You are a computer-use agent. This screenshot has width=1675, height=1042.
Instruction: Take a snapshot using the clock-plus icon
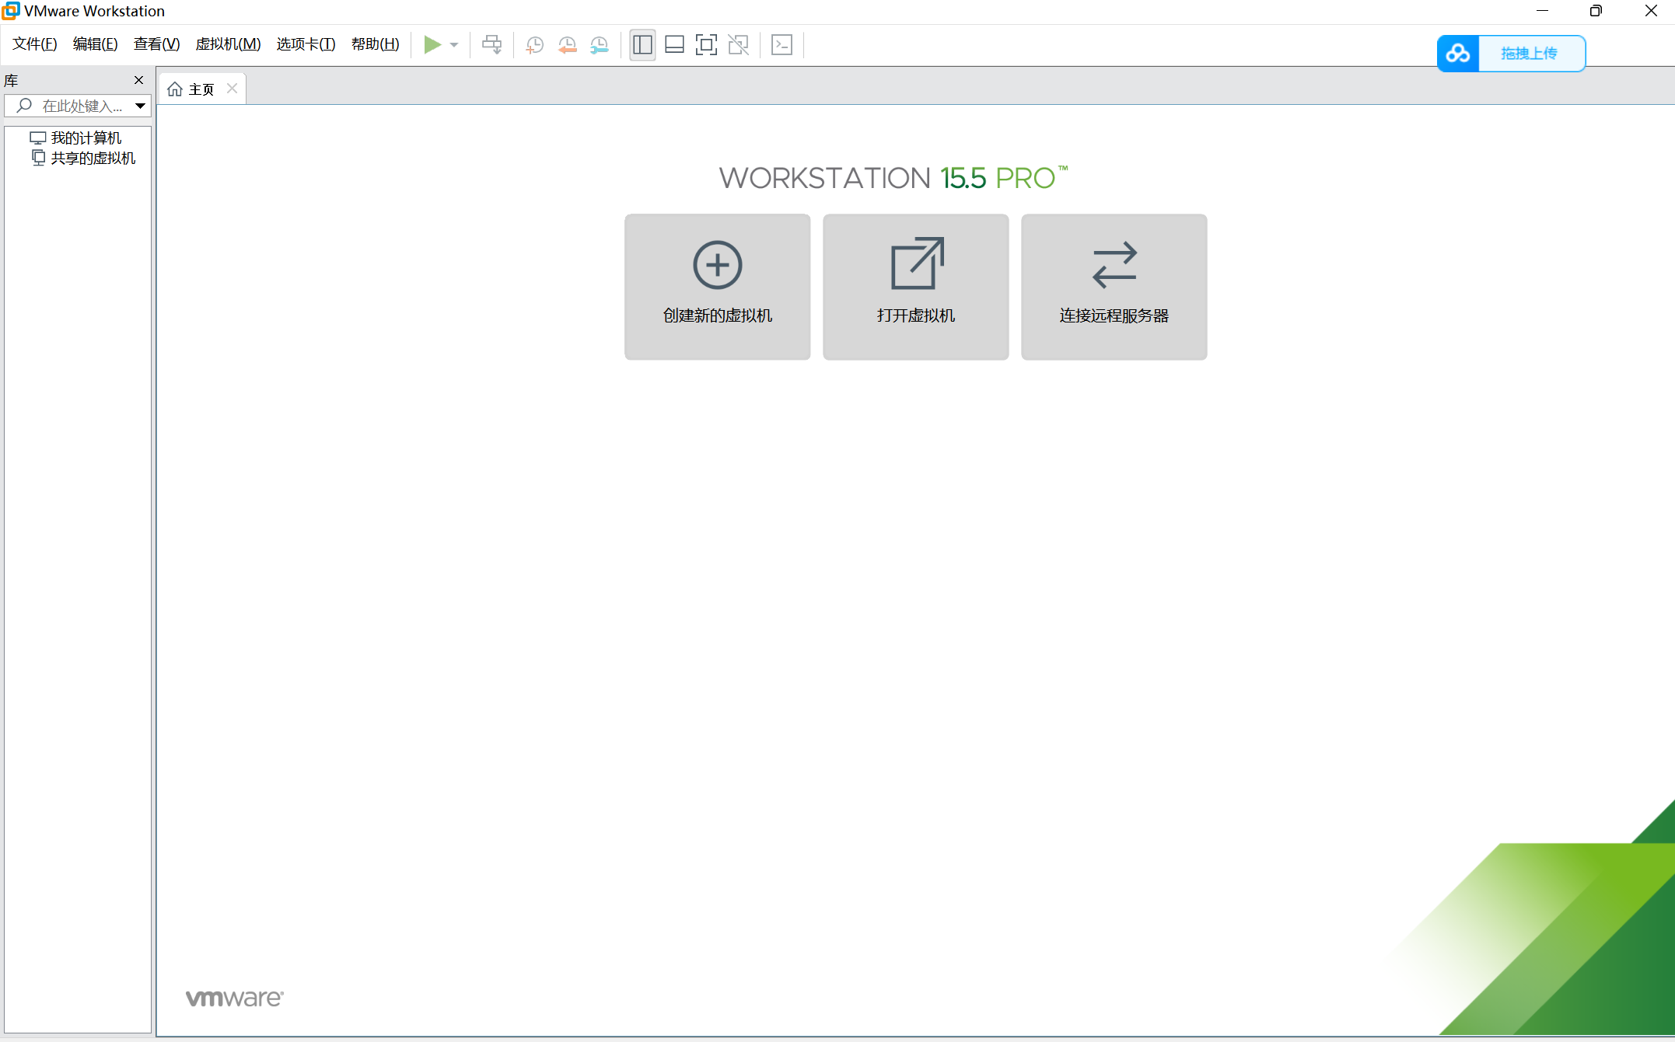tap(534, 44)
